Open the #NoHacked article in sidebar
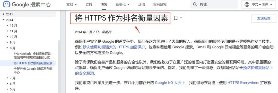 tap(33, 55)
